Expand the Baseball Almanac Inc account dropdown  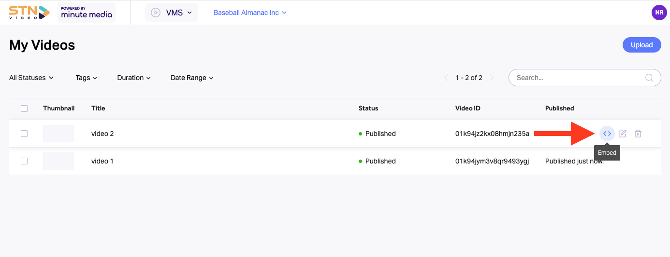[x=250, y=13]
